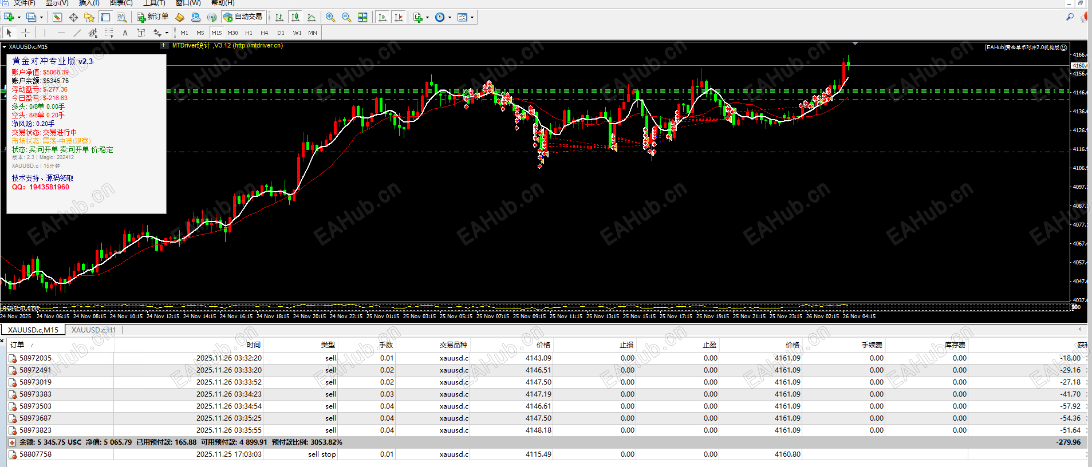Expand the profiles dropdown arrow
Screen dimensions: 1092x467
(x=41, y=17)
